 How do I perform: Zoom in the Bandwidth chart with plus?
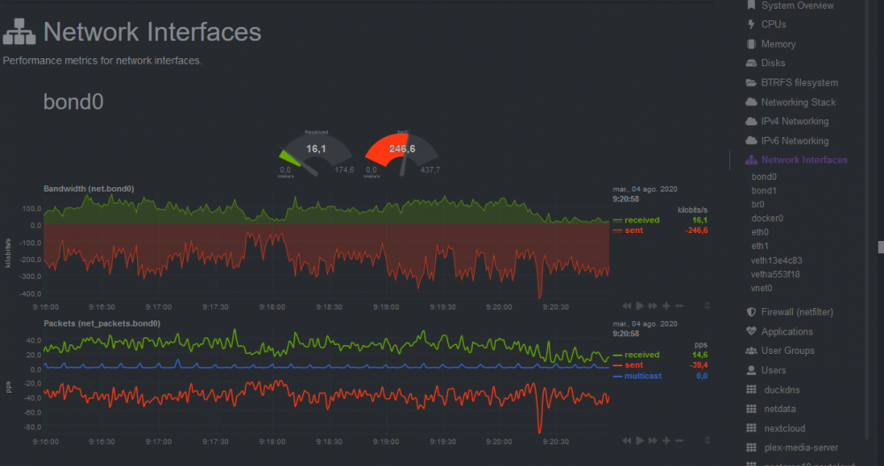[x=667, y=305]
